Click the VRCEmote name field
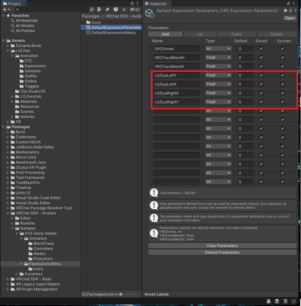The image size is (301, 306). [177, 49]
